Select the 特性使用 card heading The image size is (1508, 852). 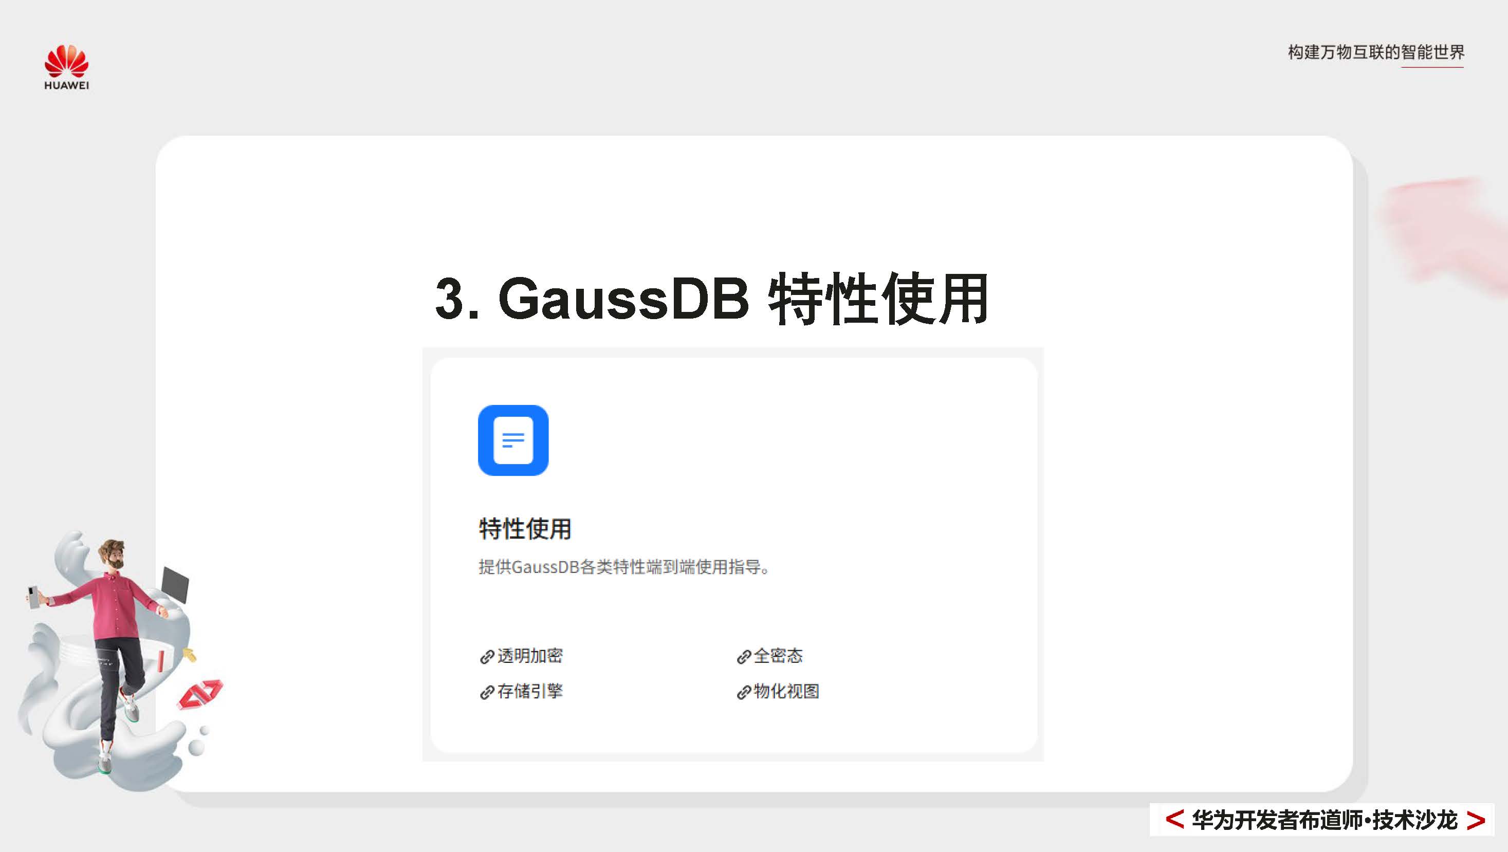pyautogui.click(x=526, y=529)
